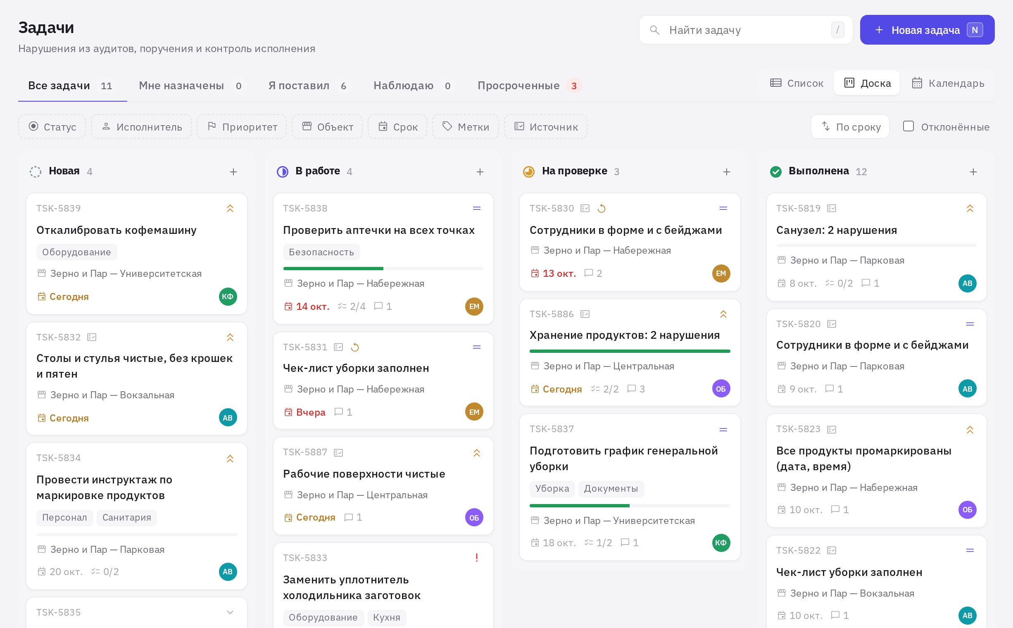Image resolution: width=1013 pixels, height=628 pixels.
Task: Open the Приоритет filter
Action: click(242, 127)
